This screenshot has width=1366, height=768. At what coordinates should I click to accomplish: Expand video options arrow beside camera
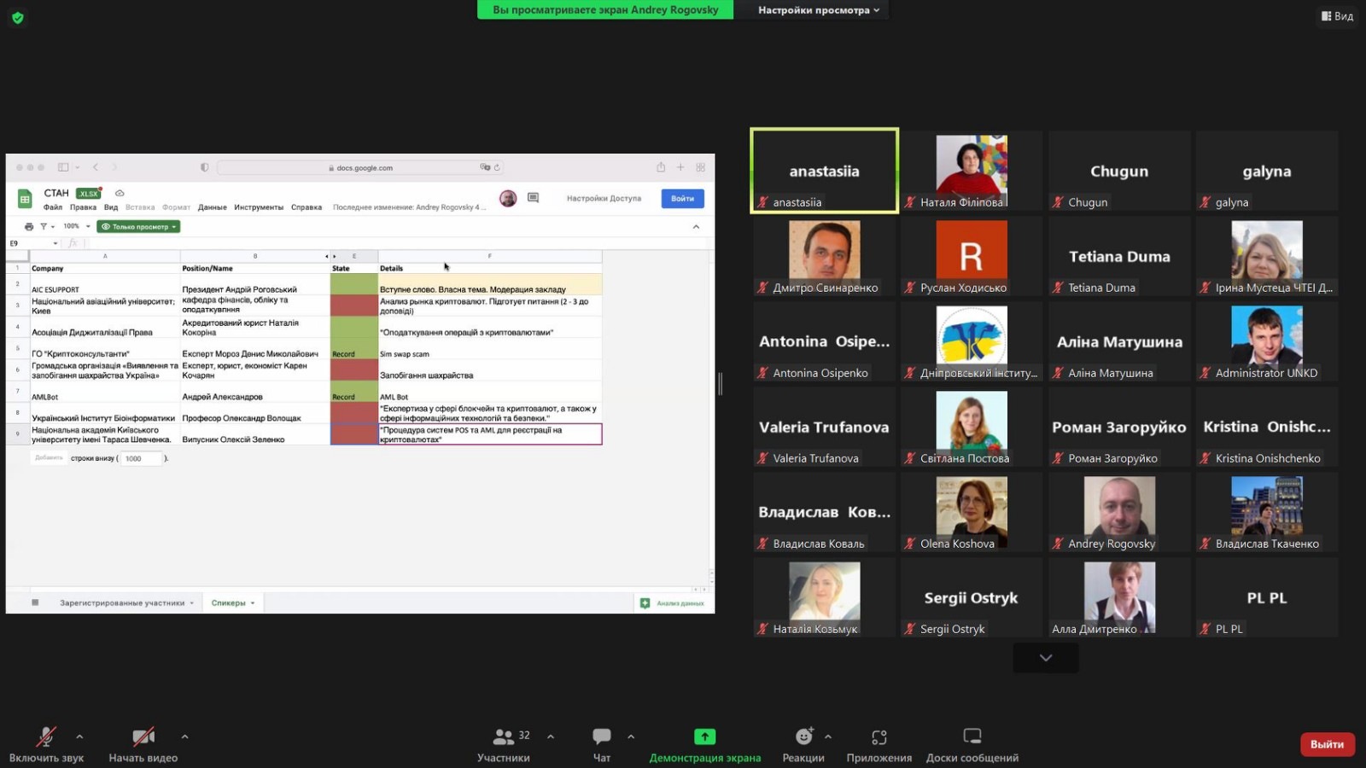(184, 736)
